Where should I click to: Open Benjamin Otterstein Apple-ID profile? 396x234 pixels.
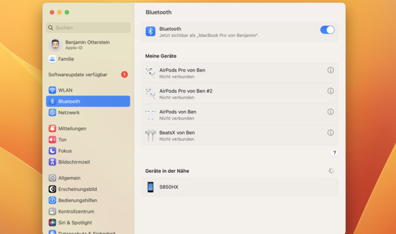pos(88,44)
